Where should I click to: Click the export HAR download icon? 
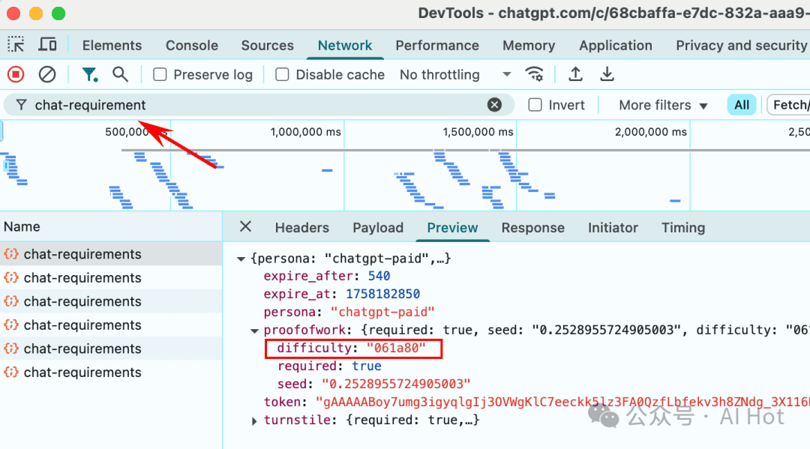[607, 74]
